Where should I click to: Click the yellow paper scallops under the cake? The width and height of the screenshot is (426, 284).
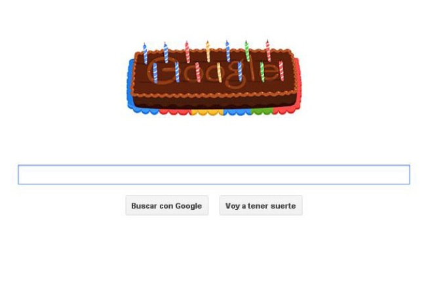pyautogui.click(x=207, y=112)
